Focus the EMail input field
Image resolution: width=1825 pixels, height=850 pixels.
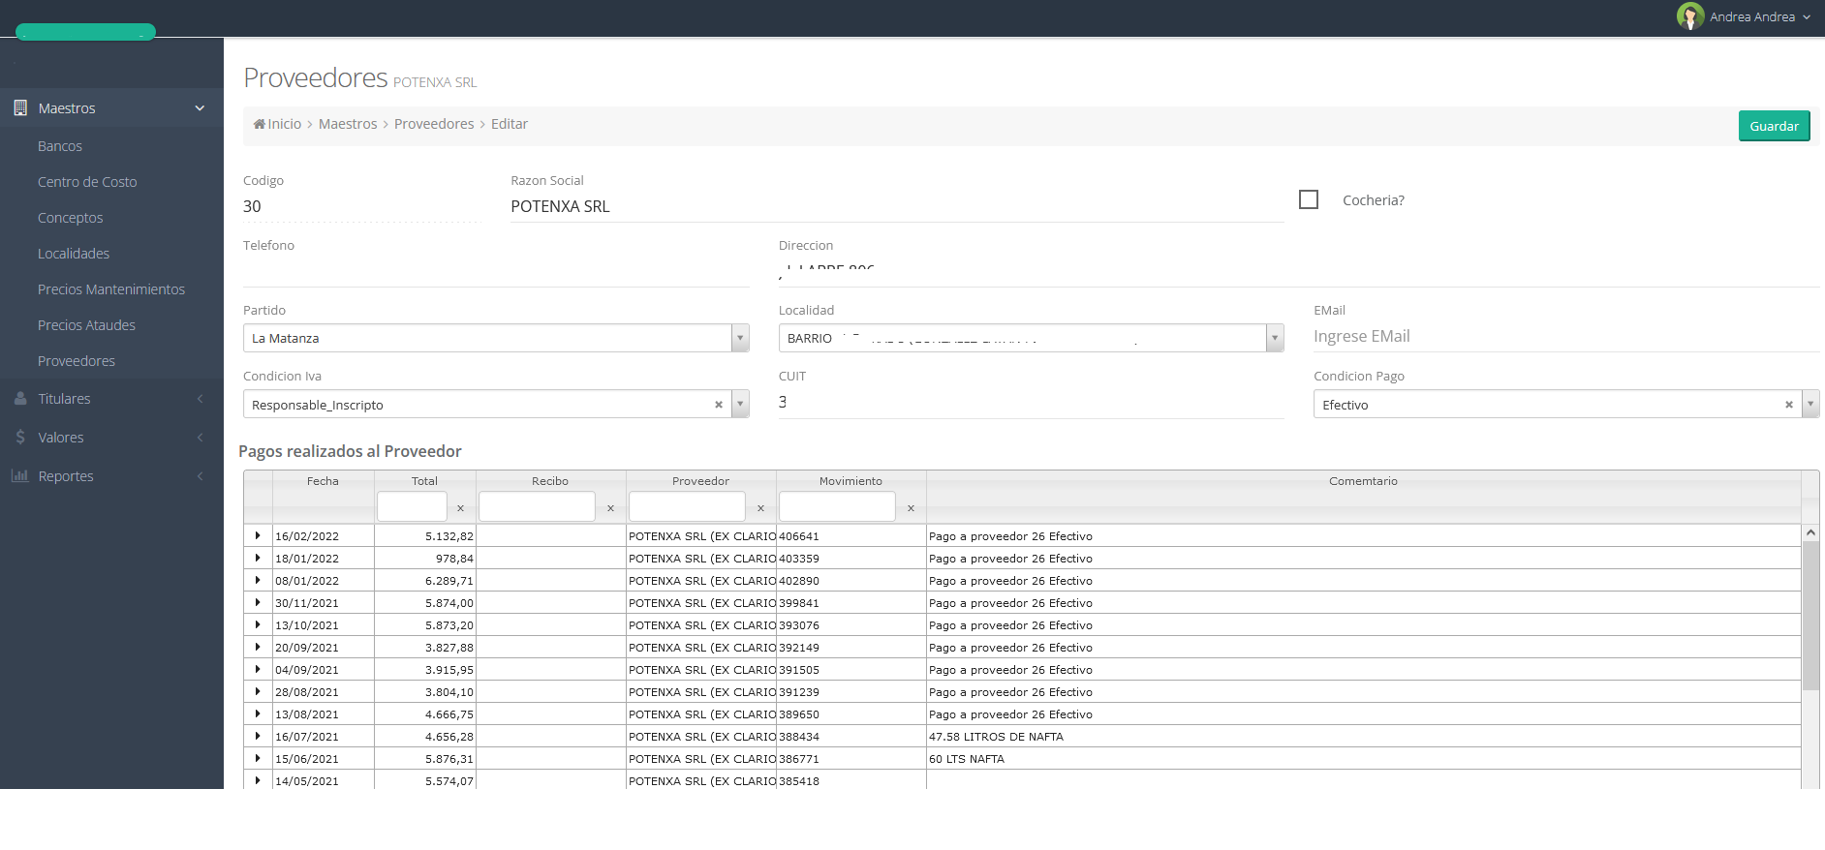[1564, 336]
